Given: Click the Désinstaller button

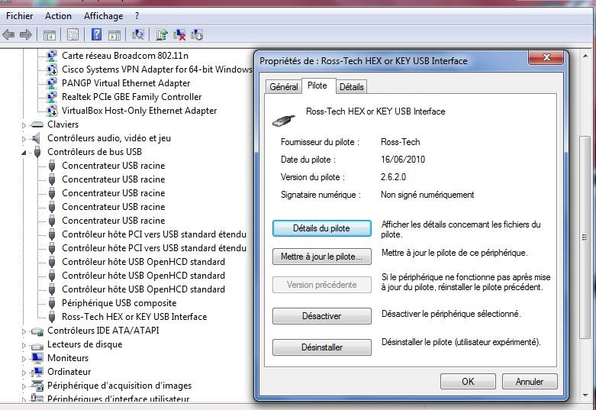Looking at the screenshot, I should tap(321, 347).
